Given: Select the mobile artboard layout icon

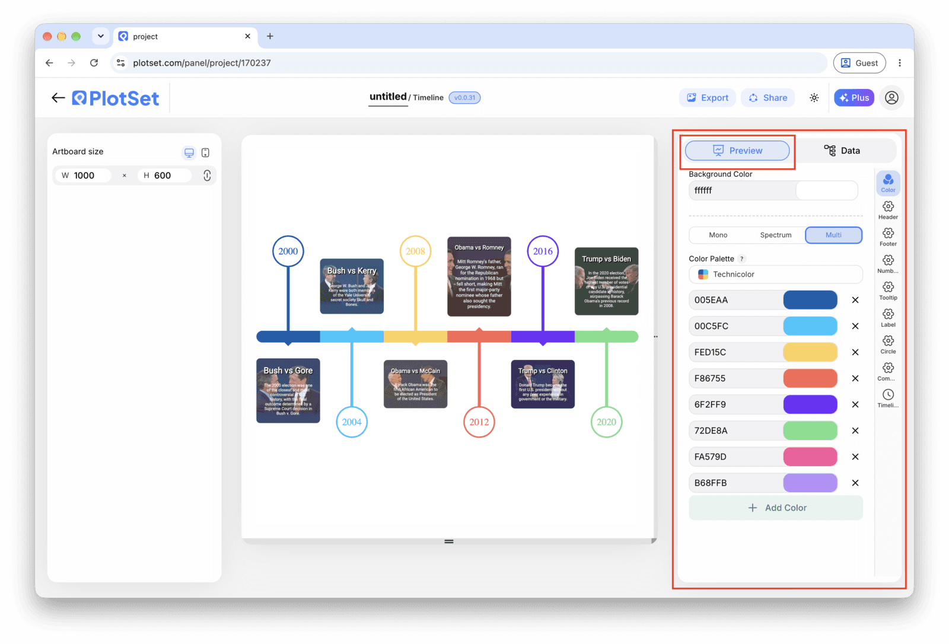Looking at the screenshot, I should 205,153.
